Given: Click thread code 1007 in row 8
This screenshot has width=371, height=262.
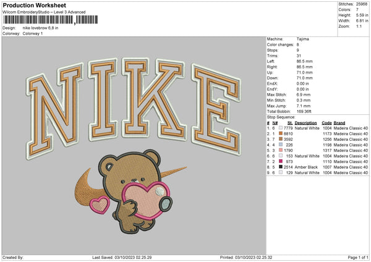Looking at the screenshot, I should pyautogui.click(x=327, y=167).
